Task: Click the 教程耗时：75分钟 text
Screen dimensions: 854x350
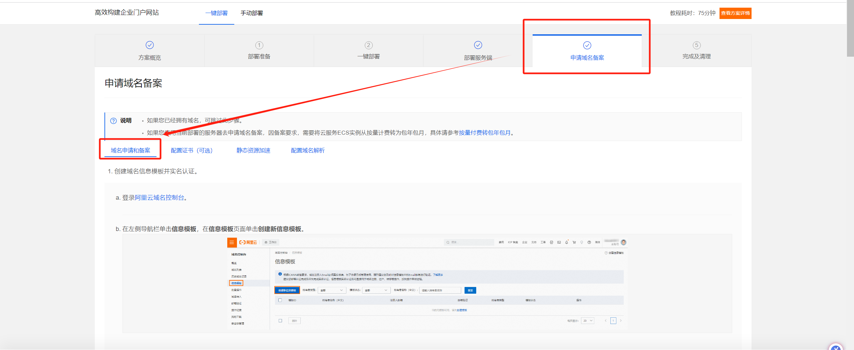Action: (693, 13)
